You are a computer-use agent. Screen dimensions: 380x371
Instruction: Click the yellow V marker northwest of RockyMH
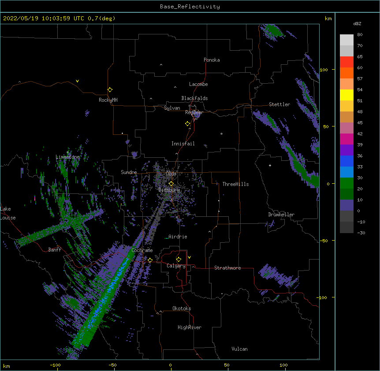(77, 81)
